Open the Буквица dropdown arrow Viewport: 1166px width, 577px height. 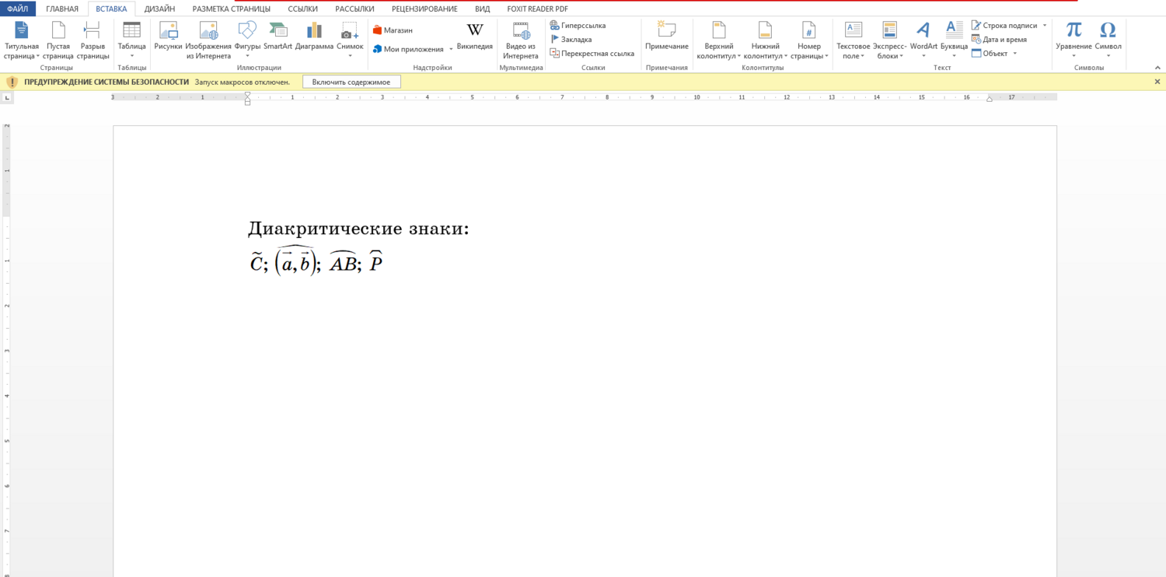tap(954, 56)
